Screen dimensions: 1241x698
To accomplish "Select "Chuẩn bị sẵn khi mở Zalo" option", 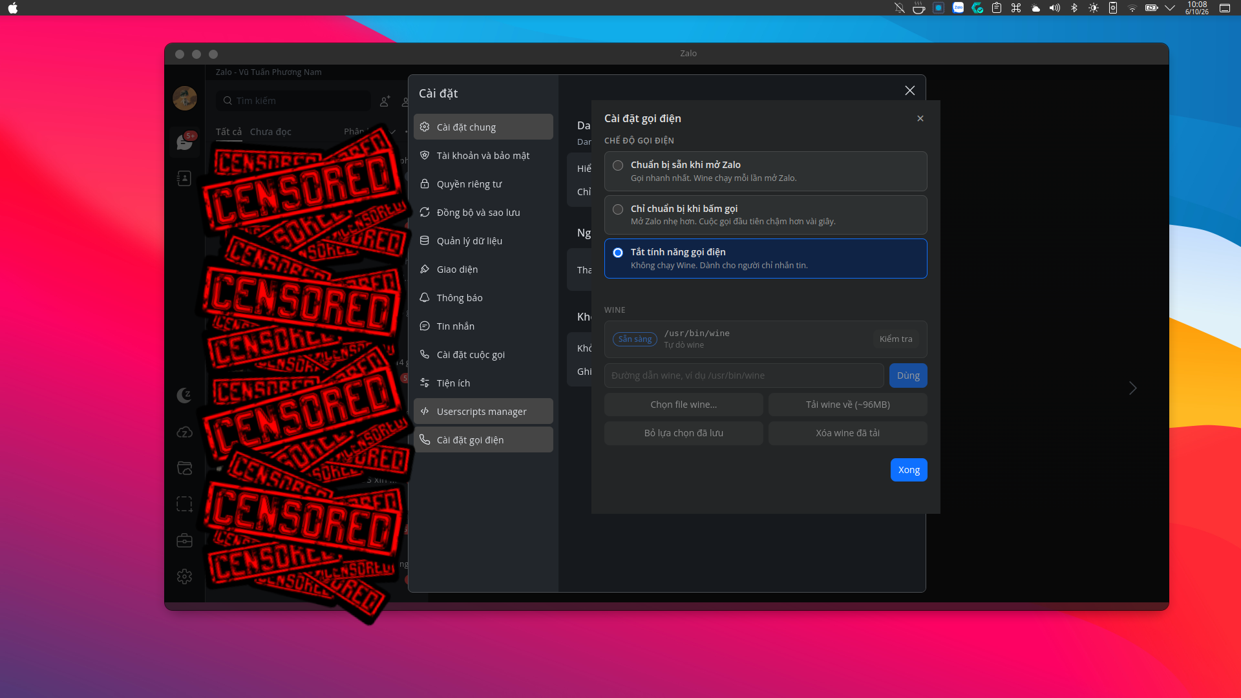I will click(x=765, y=171).
